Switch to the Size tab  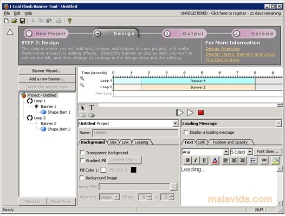(113, 142)
